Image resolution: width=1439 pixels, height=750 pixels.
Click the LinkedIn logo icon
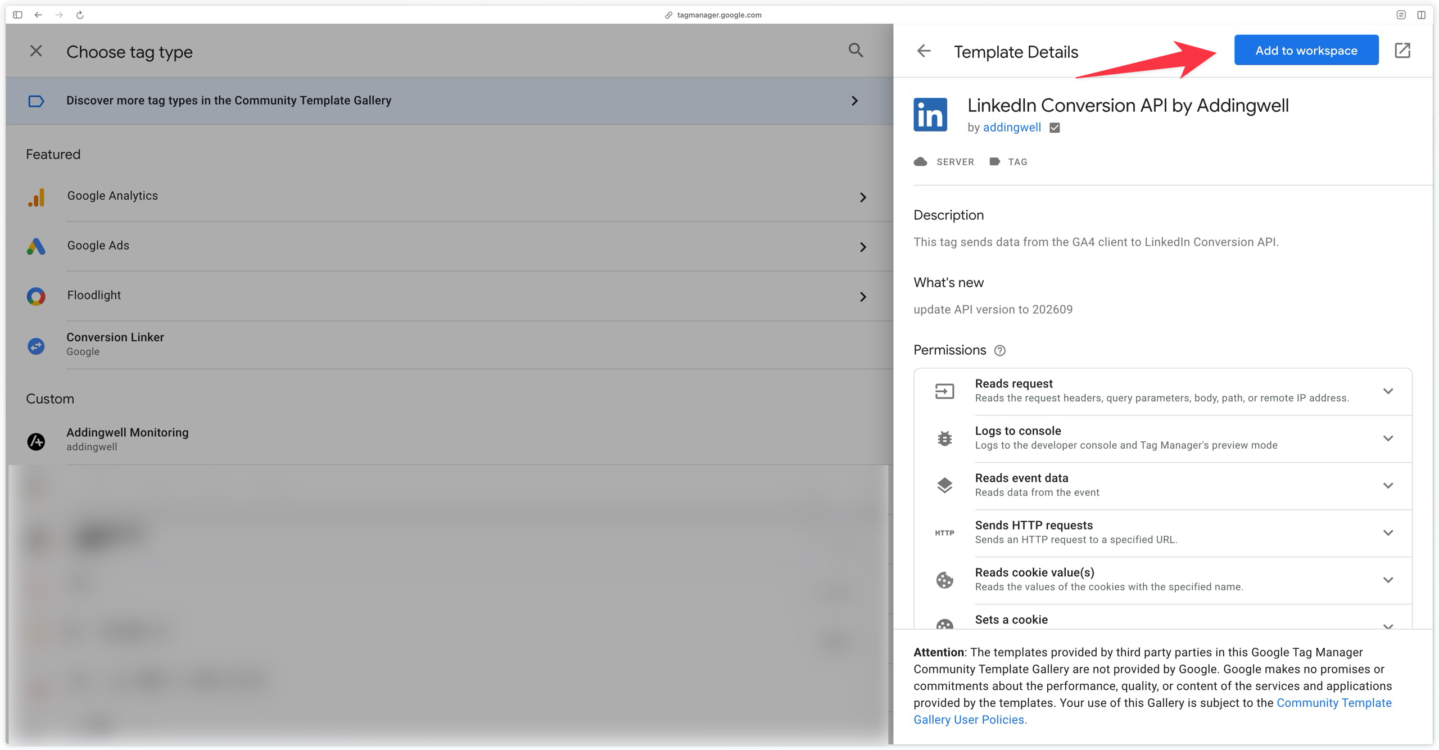[930, 115]
